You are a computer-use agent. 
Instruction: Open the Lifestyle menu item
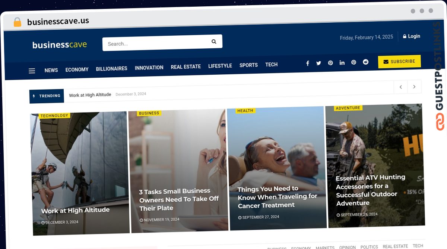220,66
